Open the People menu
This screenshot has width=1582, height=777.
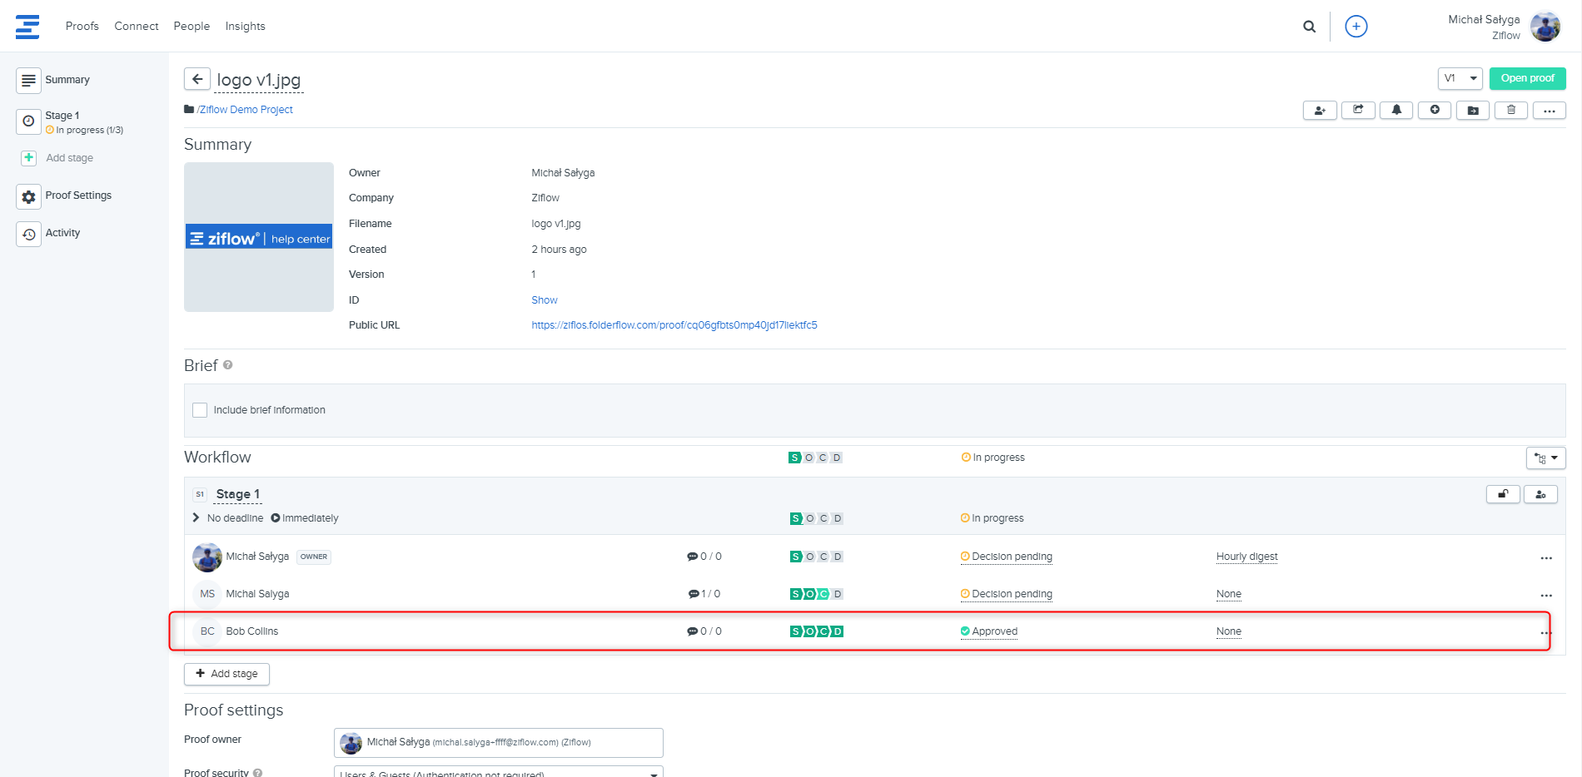[192, 27]
